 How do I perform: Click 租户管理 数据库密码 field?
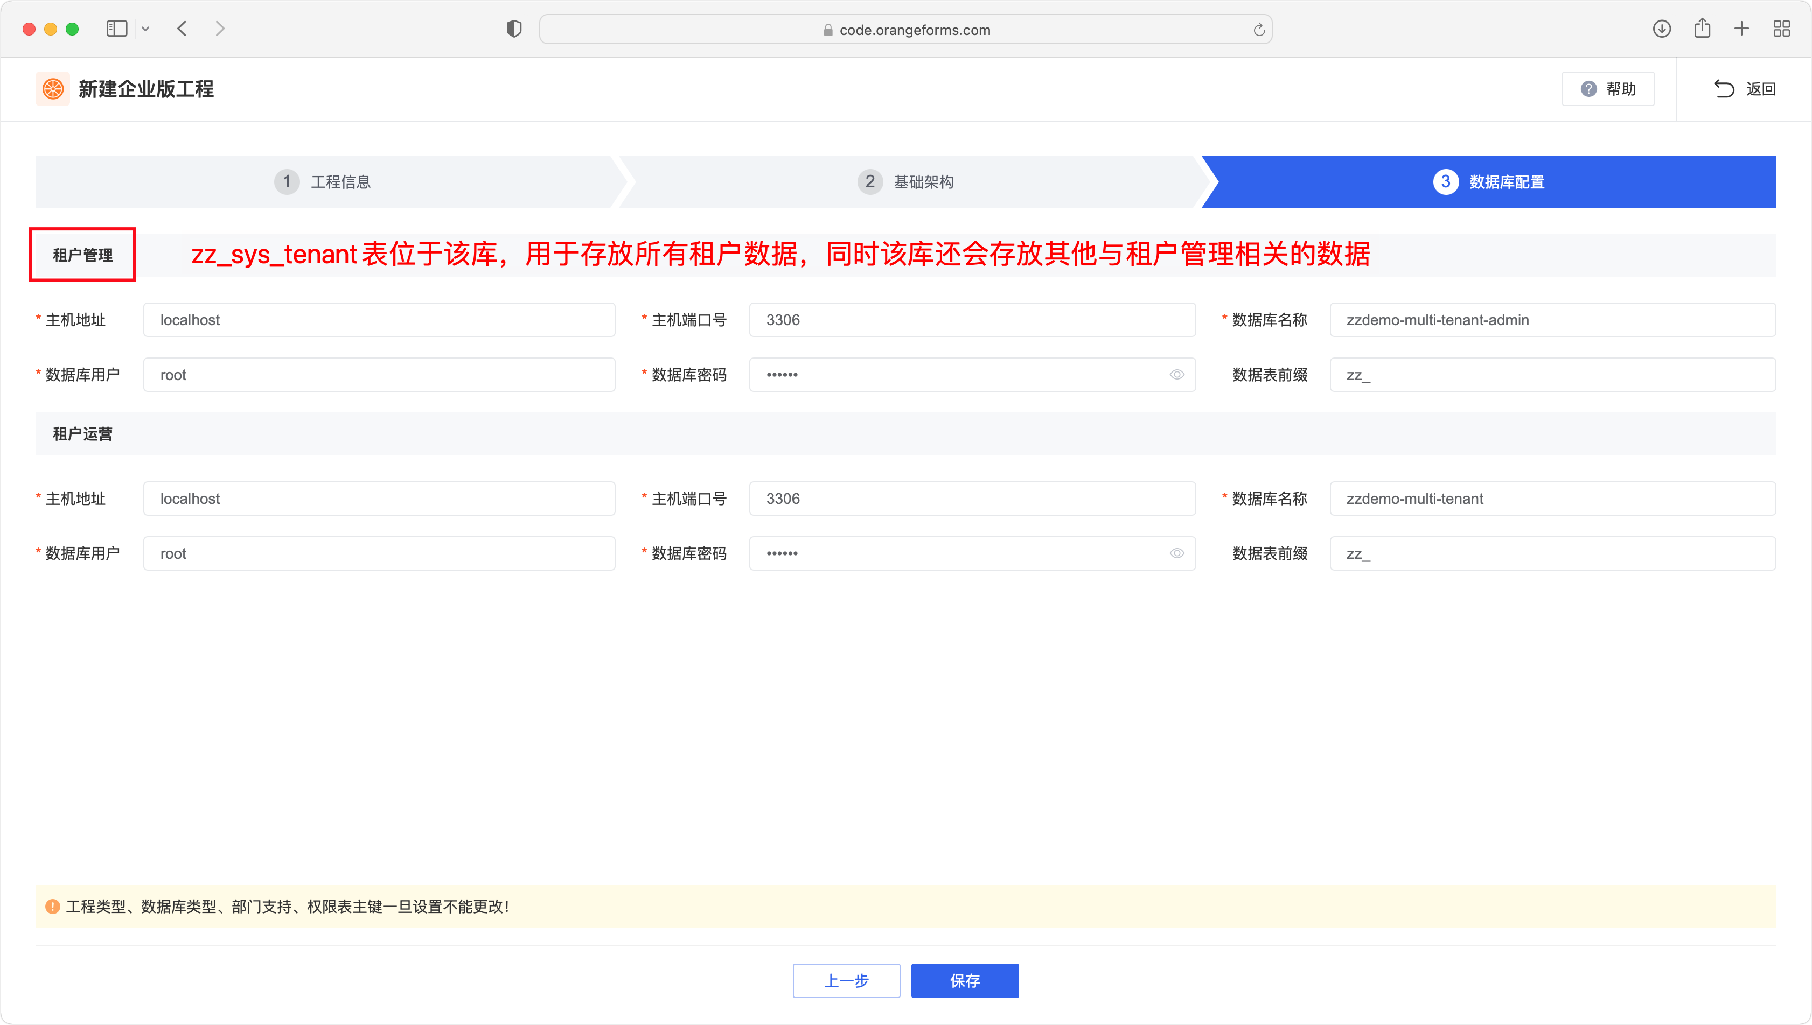pos(972,375)
